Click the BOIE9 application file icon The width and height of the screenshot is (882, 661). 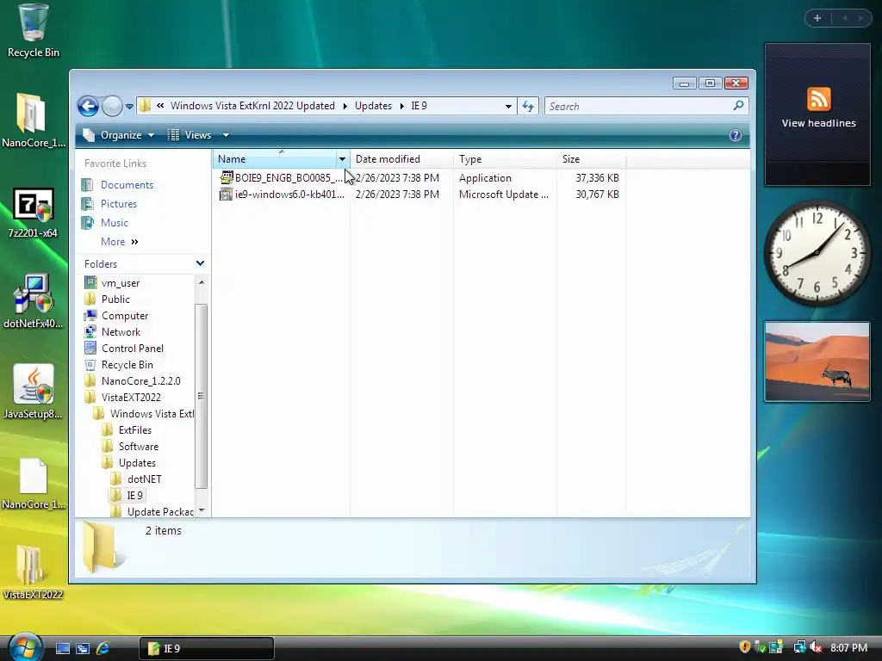[x=227, y=177]
